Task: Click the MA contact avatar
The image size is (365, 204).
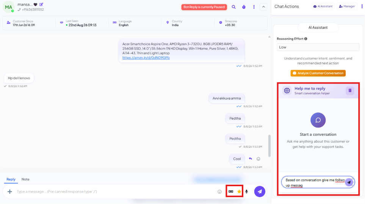Action: click(8, 7)
